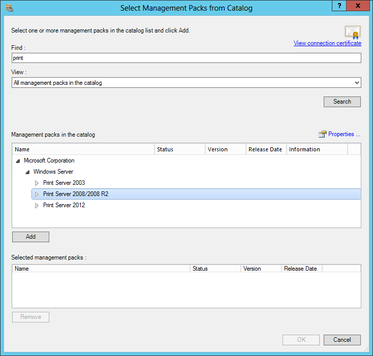Open View connection certificate link
Image resolution: width=373 pixels, height=356 pixels.
coord(327,43)
